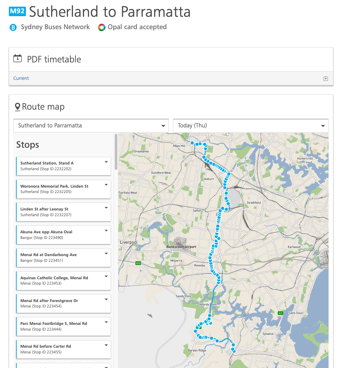Open the Sutherland to Parramatta direction dropdown
339x368 pixels.
[91, 126]
